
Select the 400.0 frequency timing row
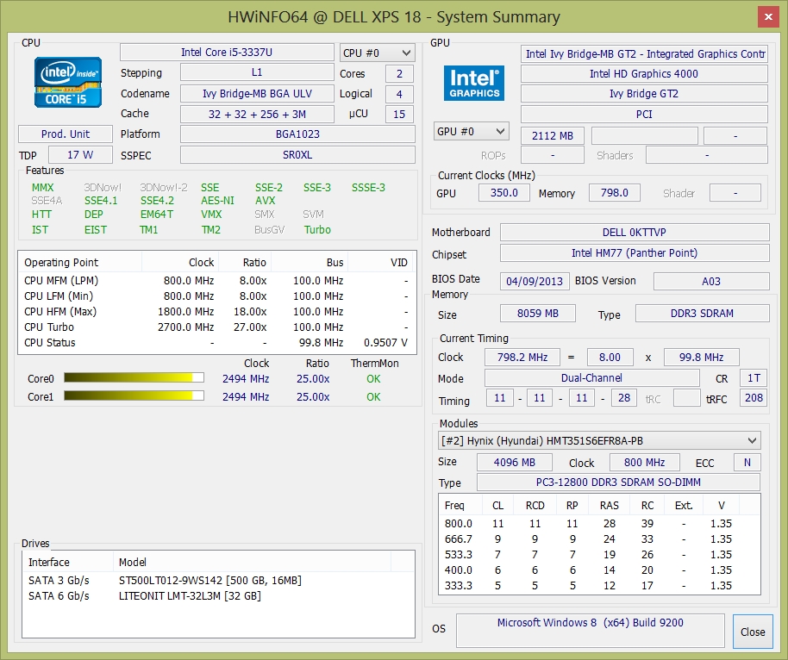click(x=599, y=570)
